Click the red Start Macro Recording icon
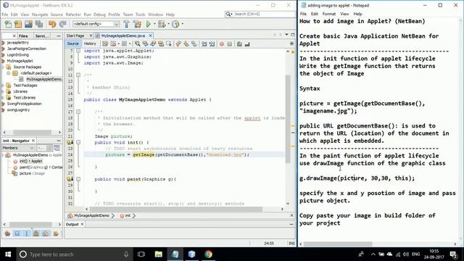The width and height of the screenshot is (464, 261). point(222,43)
